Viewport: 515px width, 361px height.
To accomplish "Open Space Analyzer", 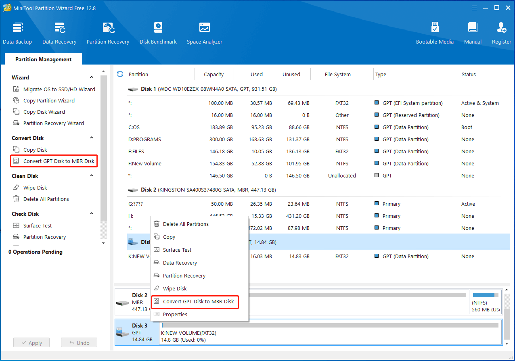I will point(204,33).
